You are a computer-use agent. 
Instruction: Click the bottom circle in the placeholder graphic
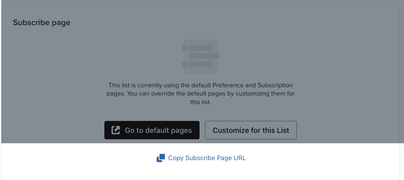184,64
